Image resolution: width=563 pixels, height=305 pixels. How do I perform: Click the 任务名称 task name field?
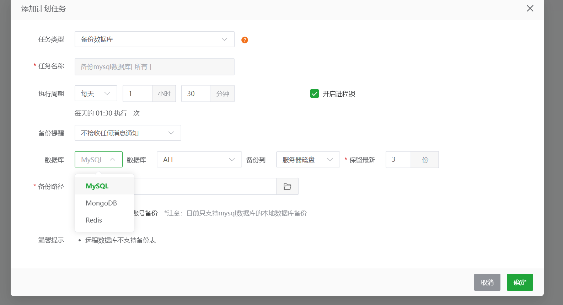pyautogui.click(x=155, y=67)
